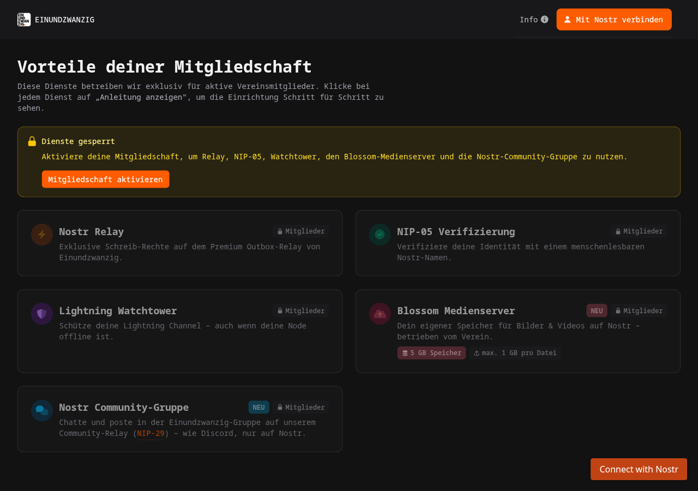Click Mitglieder badge on Lightning Watchtower

click(x=300, y=310)
